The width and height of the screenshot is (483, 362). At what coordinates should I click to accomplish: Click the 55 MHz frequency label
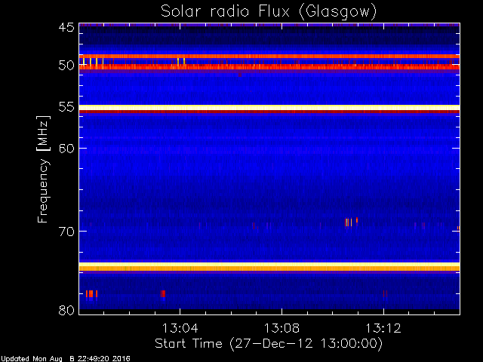pos(66,107)
